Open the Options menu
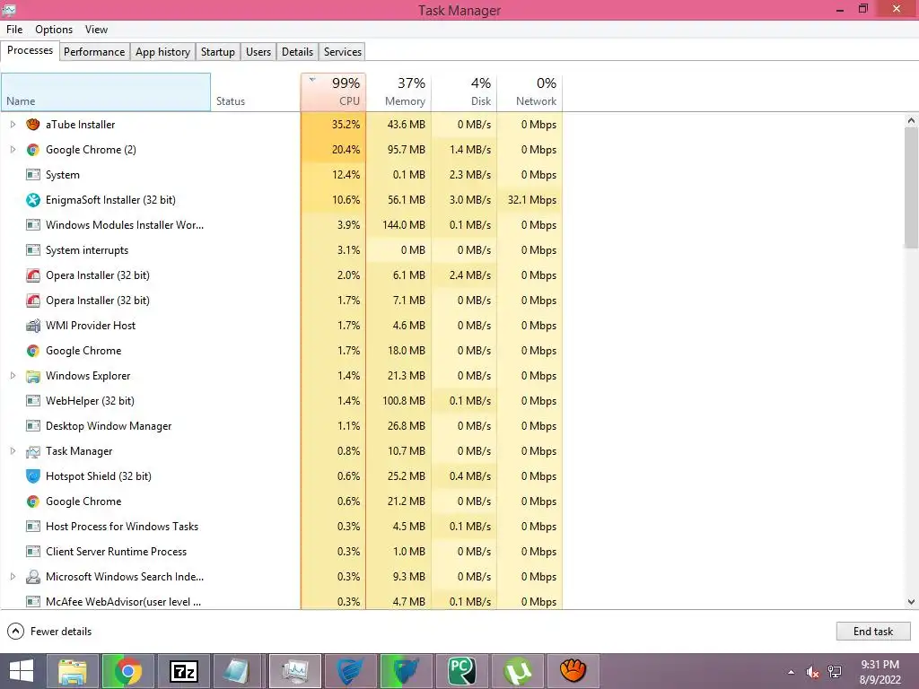Image resolution: width=919 pixels, height=689 pixels. point(54,30)
